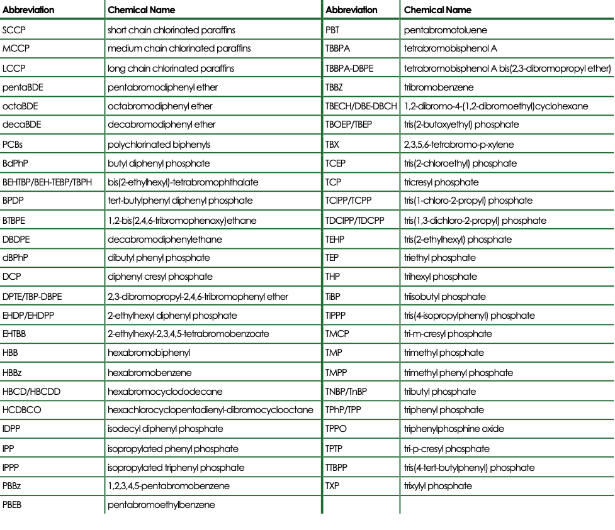The height and width of the screenshot is (530, 615).
Task: Select the second column header cell
Action: [x=213, y=9]
